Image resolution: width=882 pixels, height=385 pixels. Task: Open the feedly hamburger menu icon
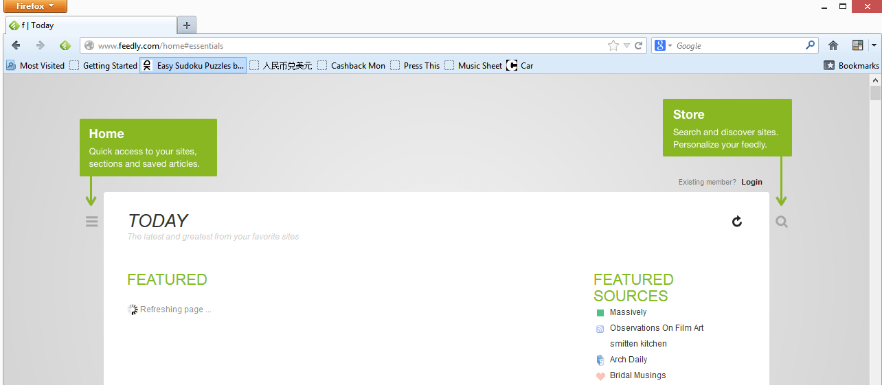pyautogui.click(x=92, y=222)
